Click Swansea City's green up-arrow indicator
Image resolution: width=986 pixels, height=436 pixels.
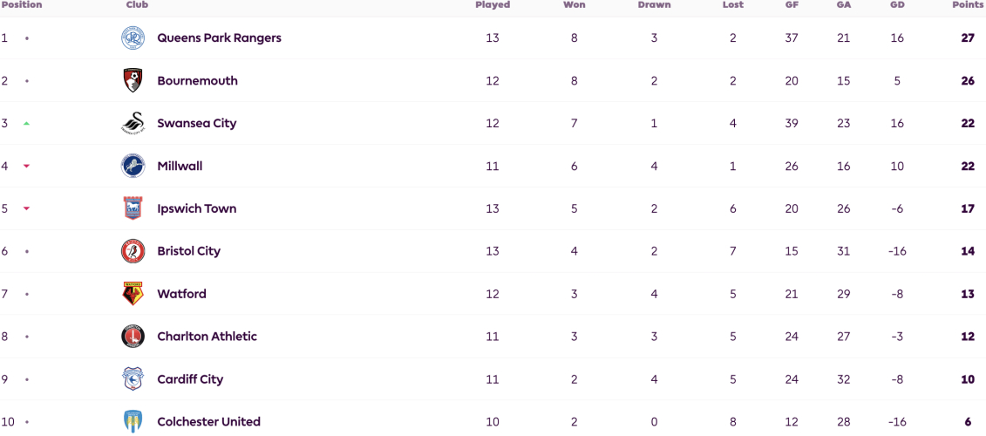[26, 123]
